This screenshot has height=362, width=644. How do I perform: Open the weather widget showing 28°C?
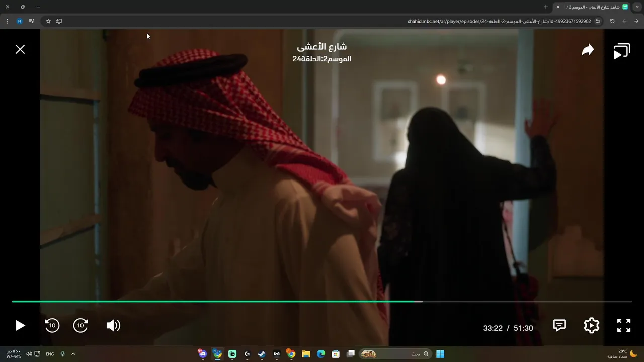[x=622, y=354]
